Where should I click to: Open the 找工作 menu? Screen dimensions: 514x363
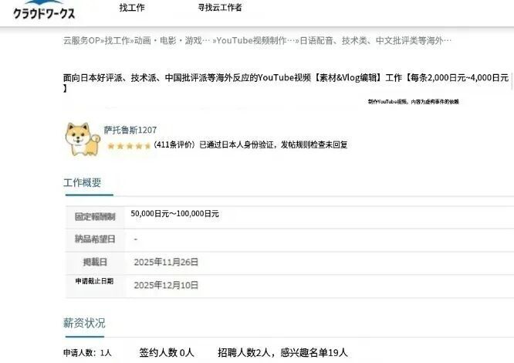[132, 8]
